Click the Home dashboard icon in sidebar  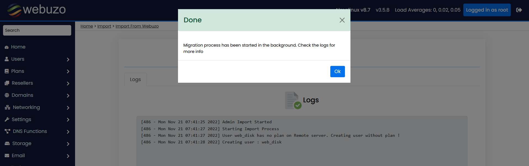[7, 47]
